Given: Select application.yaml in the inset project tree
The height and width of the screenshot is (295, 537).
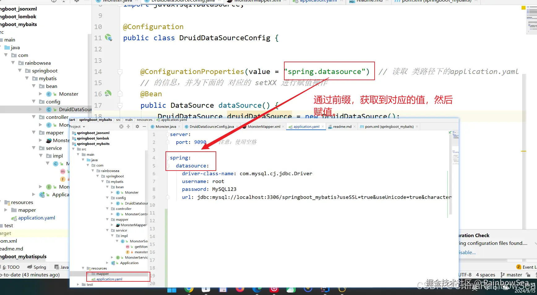Looking at the screenshot, I should pyautogui.click(x=109, y=279).
